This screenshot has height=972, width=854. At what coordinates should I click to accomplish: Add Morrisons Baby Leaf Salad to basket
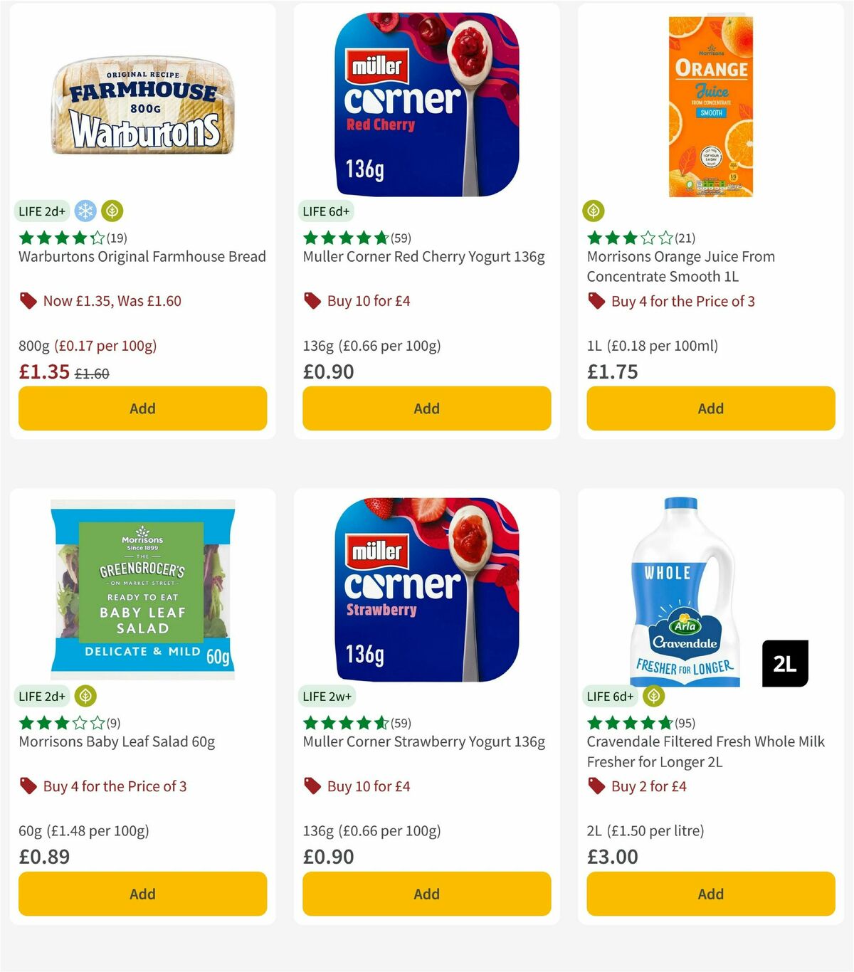tap(142, 894)
